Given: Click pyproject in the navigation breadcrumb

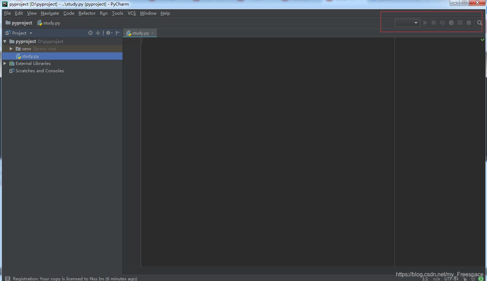Looking at the screenshot, I should pos(19,23).
